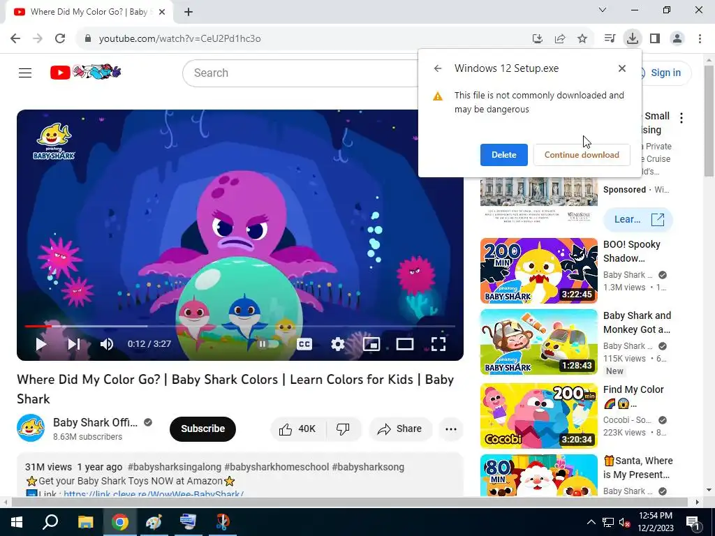Click Continue download button
Viewport: 715px width, 536px height.
click(x=582, y=155)
